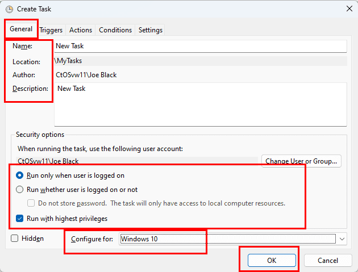Check the Do not store password box
Viewport: 358px width, 272px height.
pyautogui.click(x=31, y=203)
